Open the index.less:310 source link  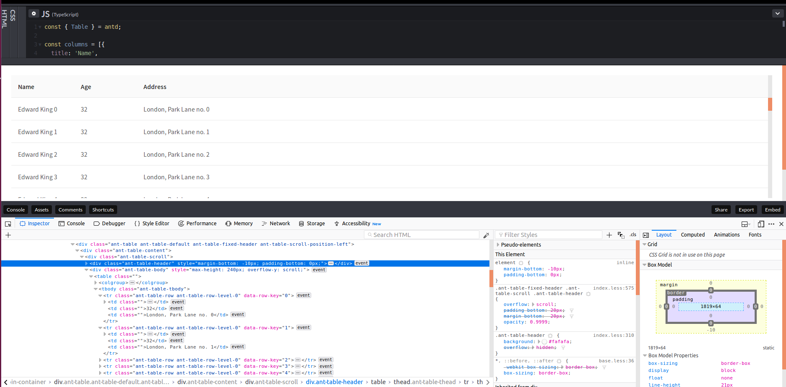(x=613, y=335)
